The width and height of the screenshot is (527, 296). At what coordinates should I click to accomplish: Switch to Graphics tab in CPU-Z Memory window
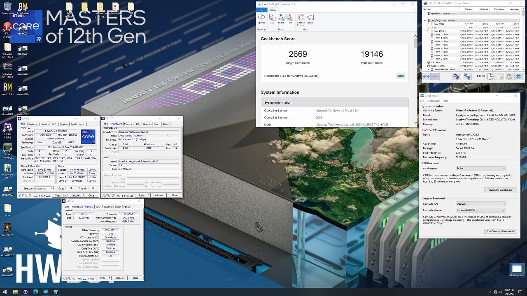[108, 207]
